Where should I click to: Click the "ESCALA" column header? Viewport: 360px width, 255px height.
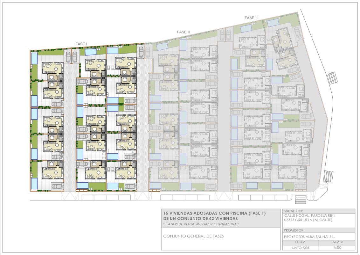click(x=337, y=242)
